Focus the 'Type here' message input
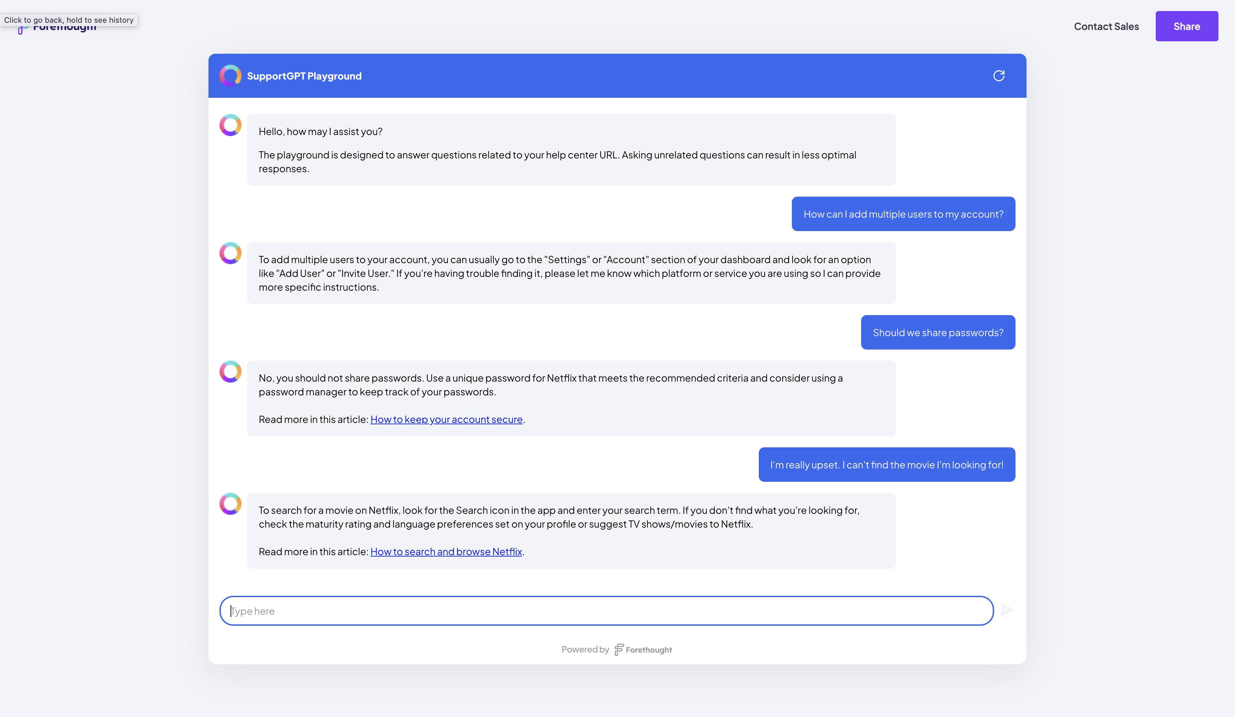This screenshot has height=717, width=1235. point(607,611)
